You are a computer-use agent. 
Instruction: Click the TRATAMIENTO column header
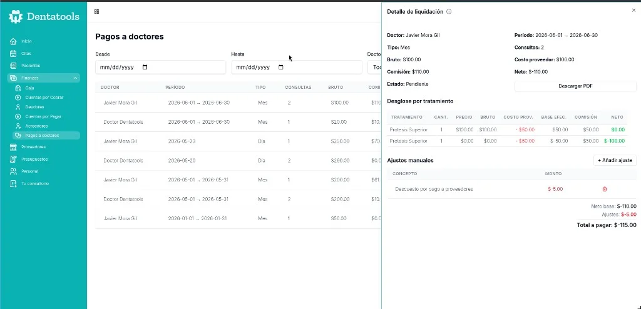[x=407, y=118]
